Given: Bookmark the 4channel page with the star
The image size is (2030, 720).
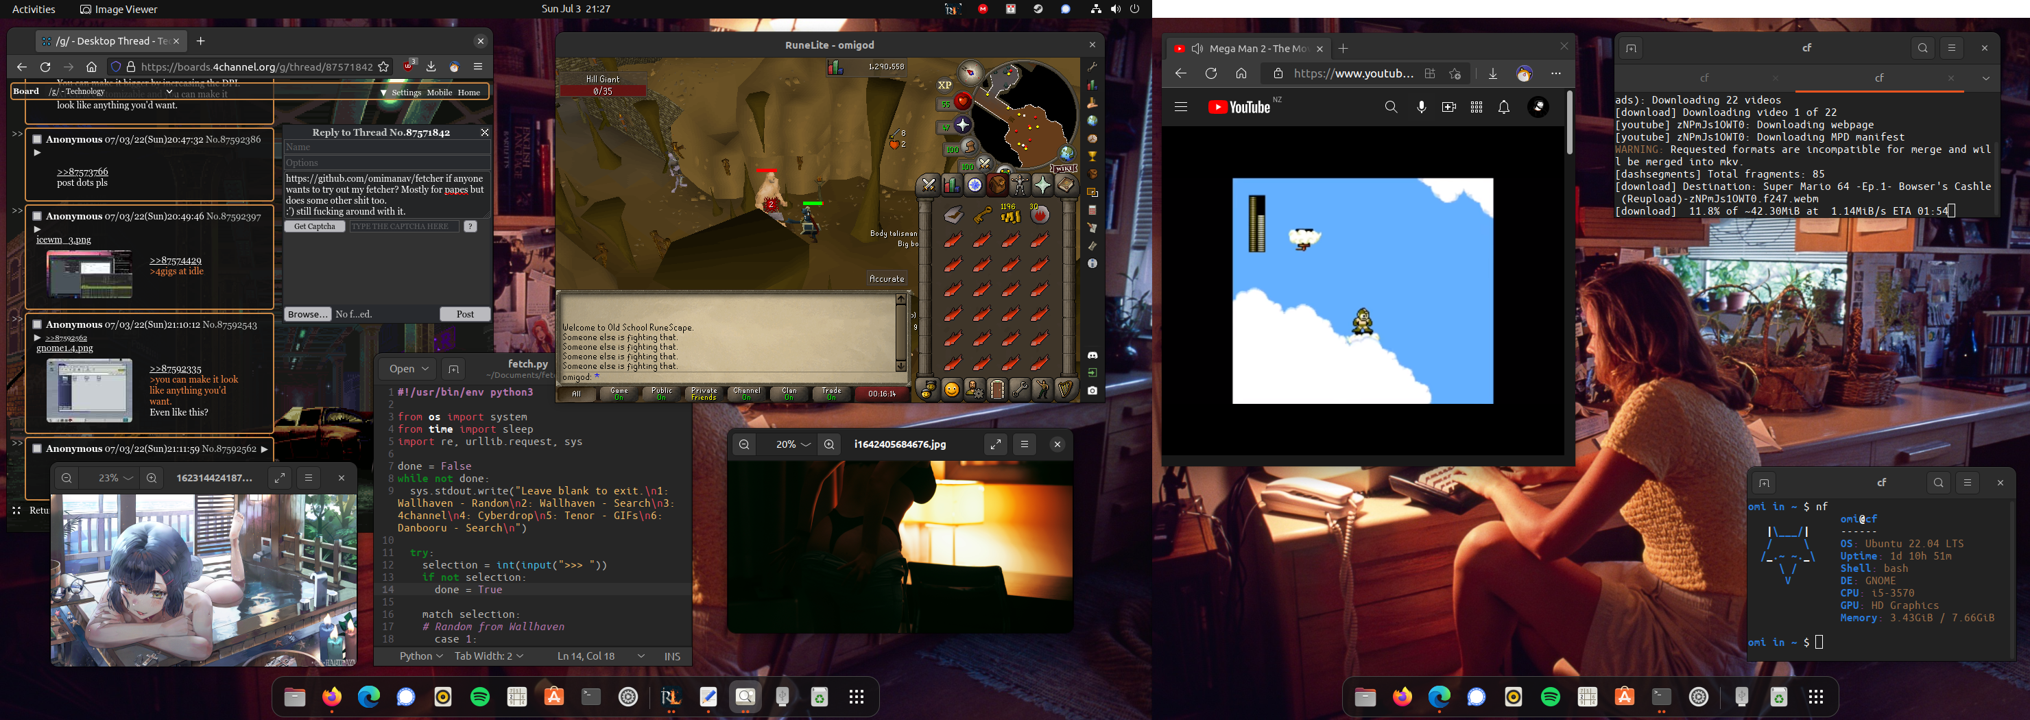Looking at the screenshot, I should click(x=384, y=67).
